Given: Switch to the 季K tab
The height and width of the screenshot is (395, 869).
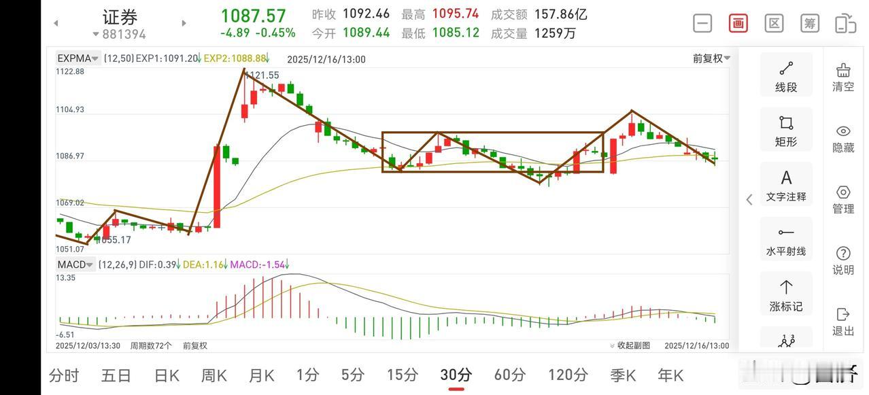Looking at the screenshot, I should pyautogui.click(x=623, y=375).
